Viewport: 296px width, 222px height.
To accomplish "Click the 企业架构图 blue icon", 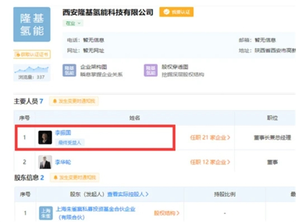I will [69, 70].
